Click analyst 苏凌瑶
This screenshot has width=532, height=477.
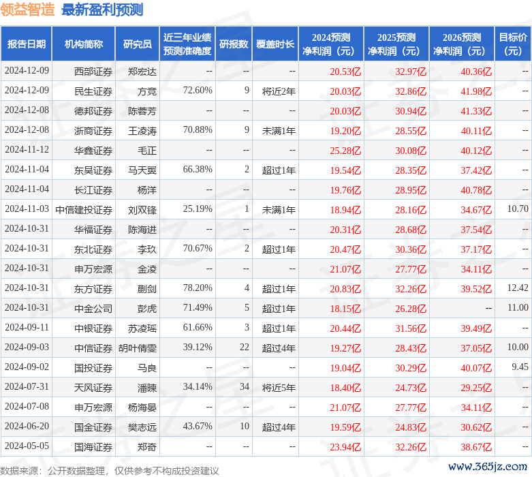tap(142, 328)
